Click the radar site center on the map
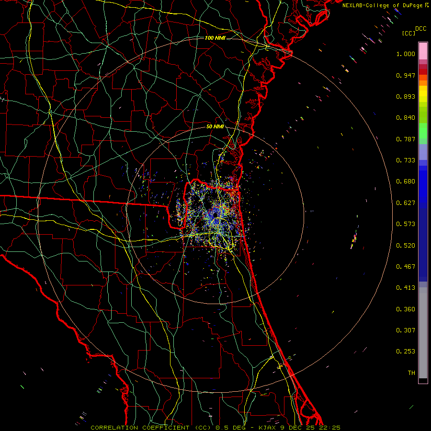 (215, 215)
